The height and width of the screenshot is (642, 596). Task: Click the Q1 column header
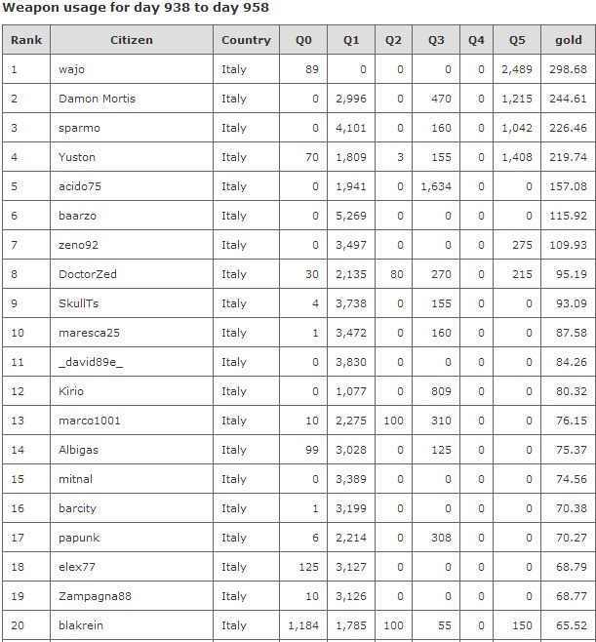tap(351, 40)
